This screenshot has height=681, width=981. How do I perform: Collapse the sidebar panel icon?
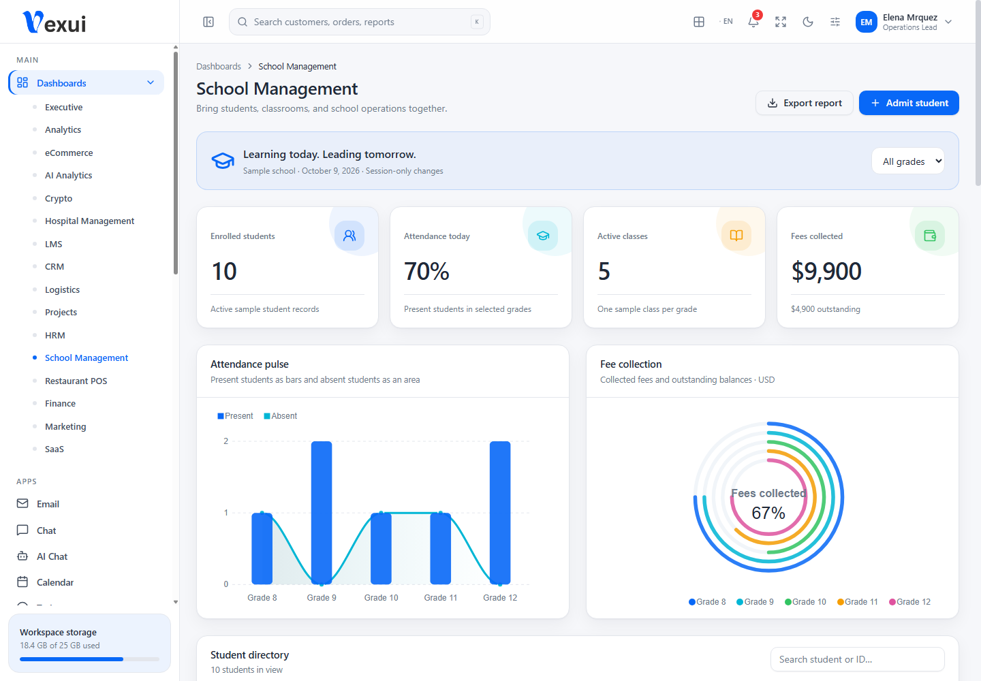point(208,22)
